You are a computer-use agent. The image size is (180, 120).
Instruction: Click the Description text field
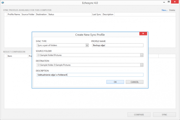(90, 75)
